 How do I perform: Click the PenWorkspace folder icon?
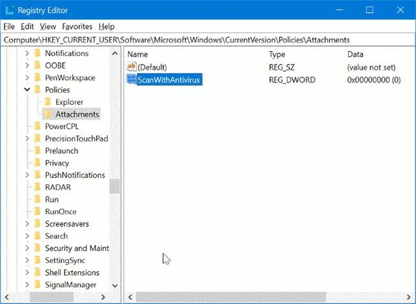(38, 77)
